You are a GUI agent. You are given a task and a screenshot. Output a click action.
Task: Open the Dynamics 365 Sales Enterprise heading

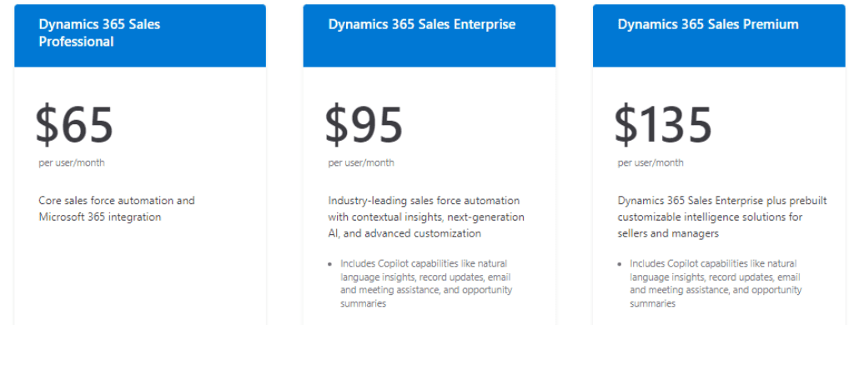point(422,25)
